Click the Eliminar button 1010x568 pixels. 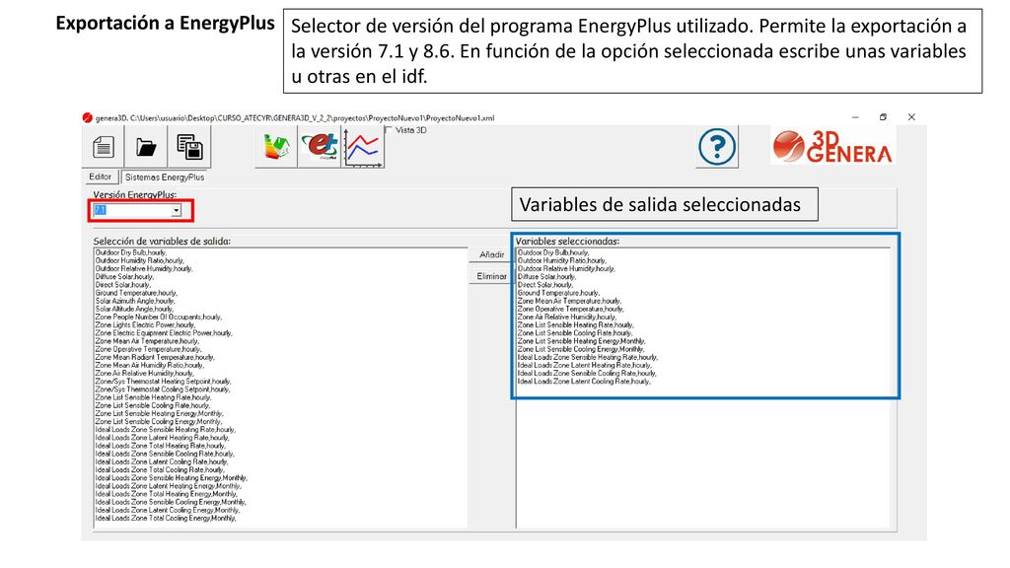click(x=491, y=276)
